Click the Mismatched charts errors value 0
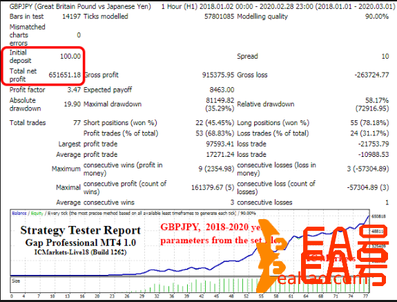397x302 pixels. (79, 35)
